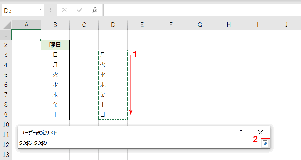Screen dimensions: 301x160
Task: Select column D header
Action: [113, 25]
